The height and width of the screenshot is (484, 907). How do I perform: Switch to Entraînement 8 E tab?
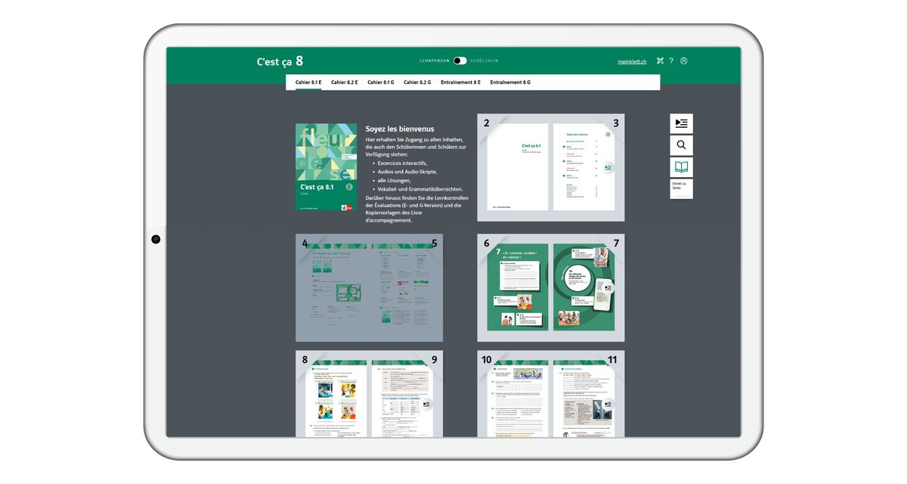tap(460, 82)
